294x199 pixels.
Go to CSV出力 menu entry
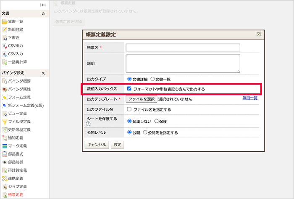pos(16,46)
